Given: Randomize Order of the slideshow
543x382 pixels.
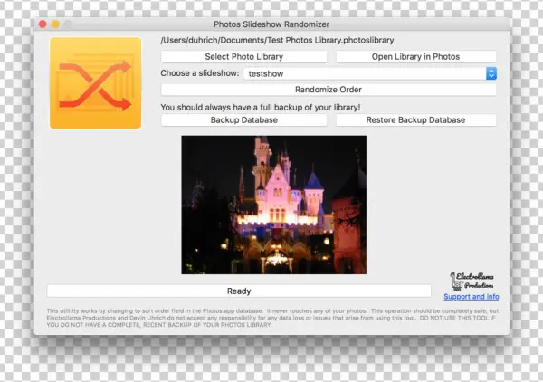Looking at the screenshot, I should (x=329, y=90).
